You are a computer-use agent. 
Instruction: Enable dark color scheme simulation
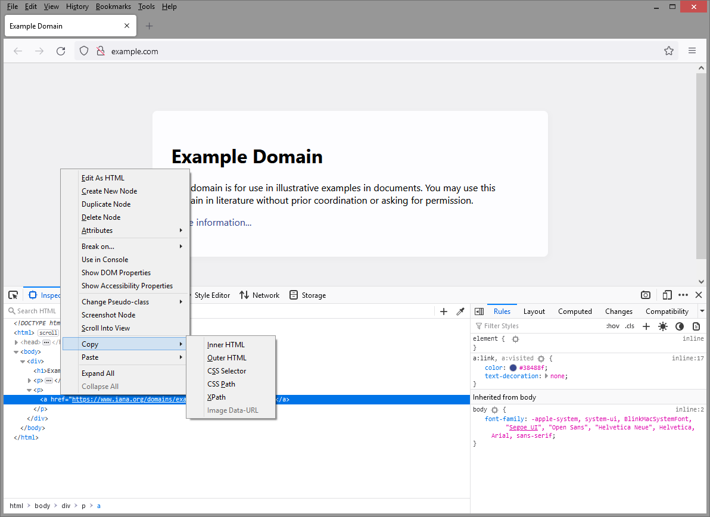click(x=680, y=326)
